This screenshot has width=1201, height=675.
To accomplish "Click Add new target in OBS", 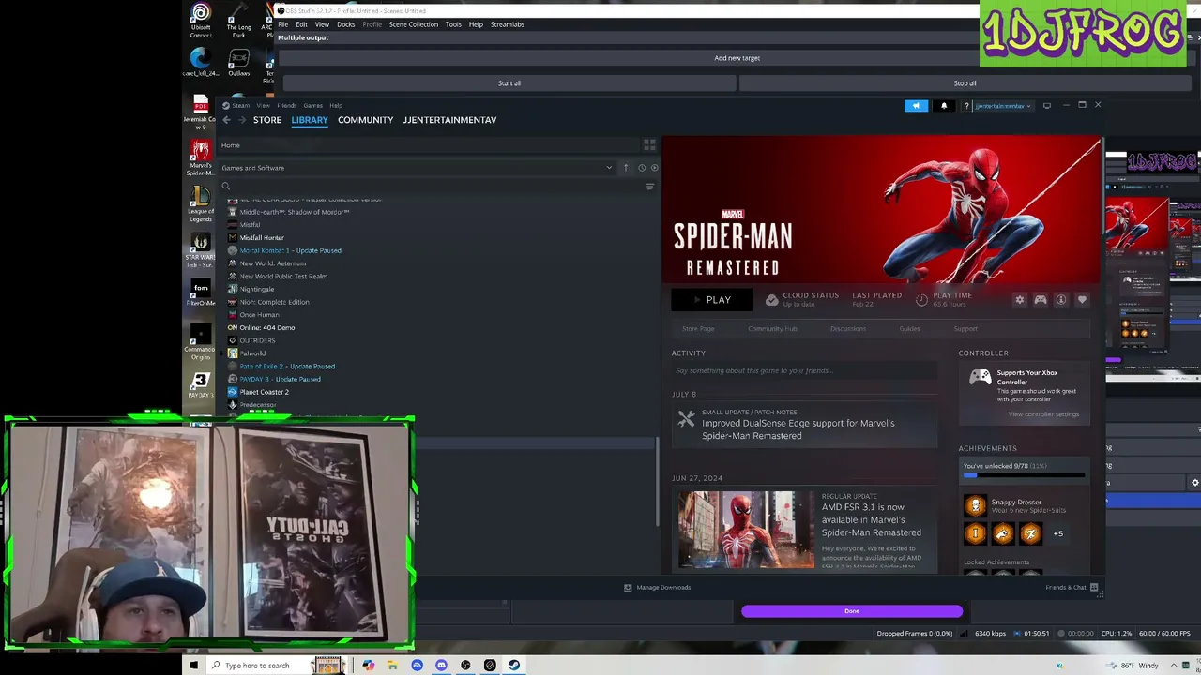I will point(737,58).
